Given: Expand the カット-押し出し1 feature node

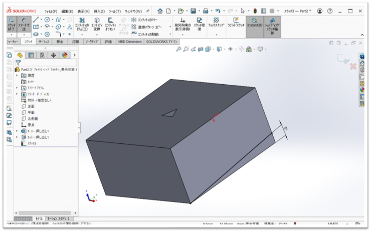Looking at the screenshot, I should click(17, 137).
